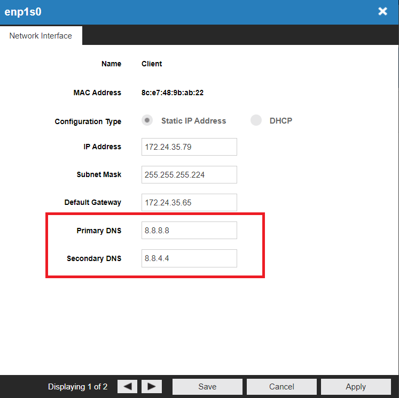
Task: Click the Primary DNS label text
Action: point(99,231)
